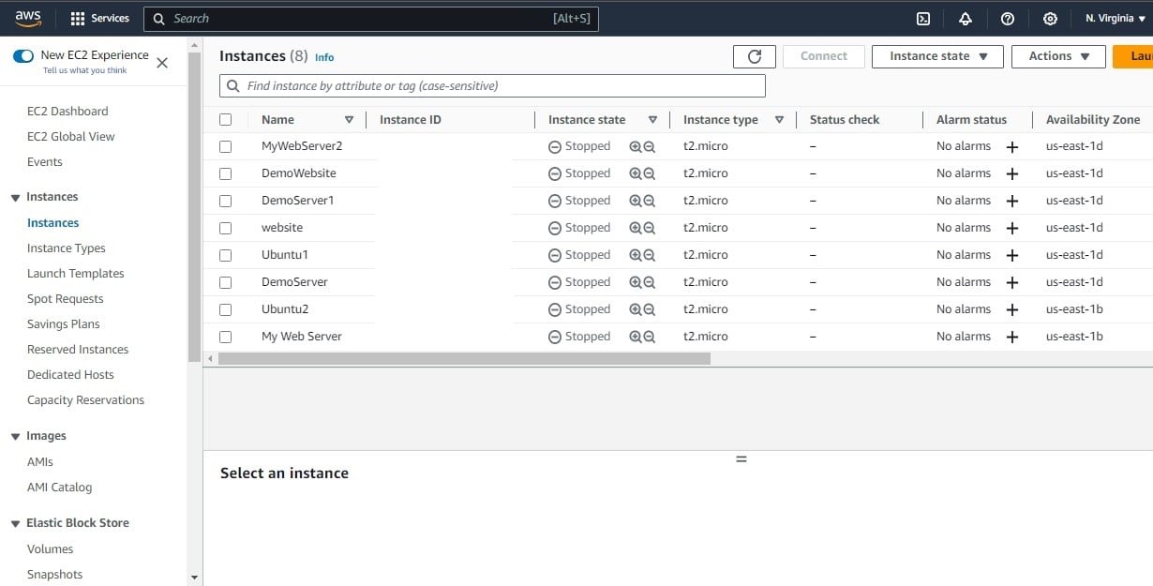Select the Ubuntu1 instance checkbox
This screenshot has height=586, width=1153.
[x=225, y=254]
